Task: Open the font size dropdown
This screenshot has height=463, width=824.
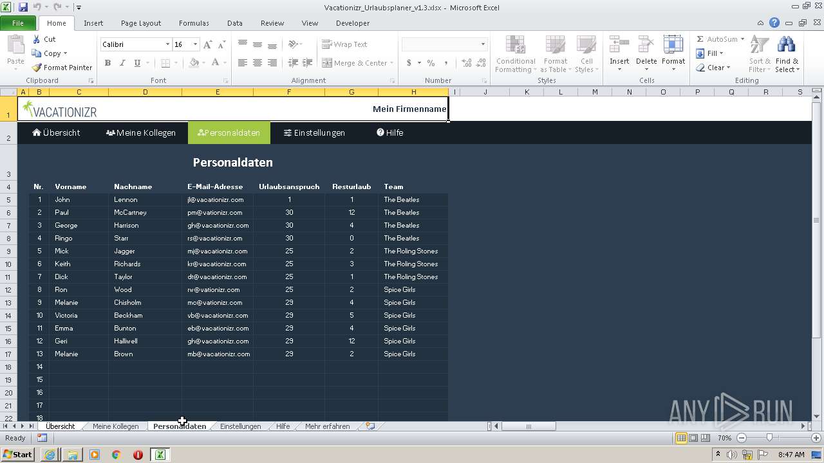Action: click(x=195, y=44)
